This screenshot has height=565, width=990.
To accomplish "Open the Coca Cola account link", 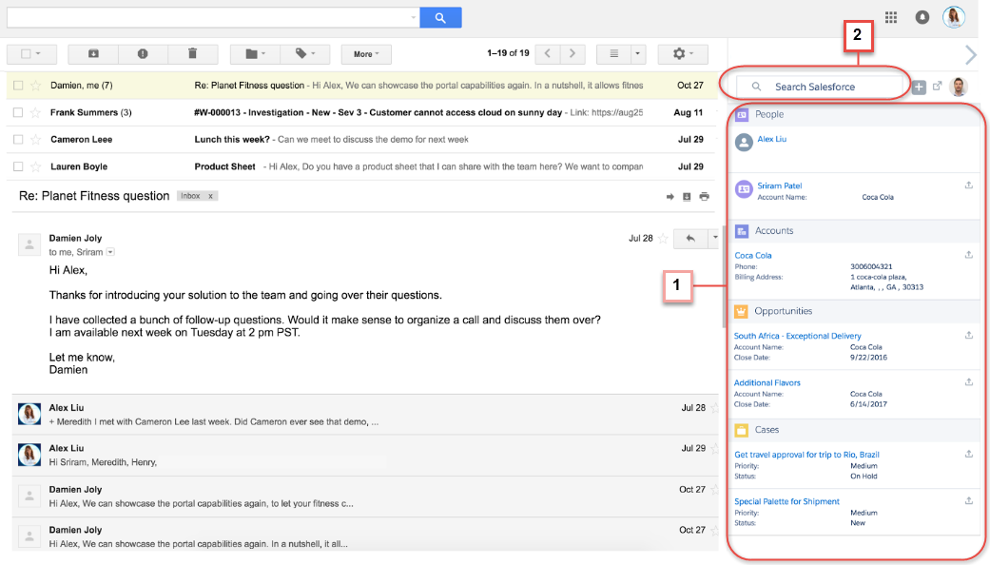I will click(x=752, y=256).
